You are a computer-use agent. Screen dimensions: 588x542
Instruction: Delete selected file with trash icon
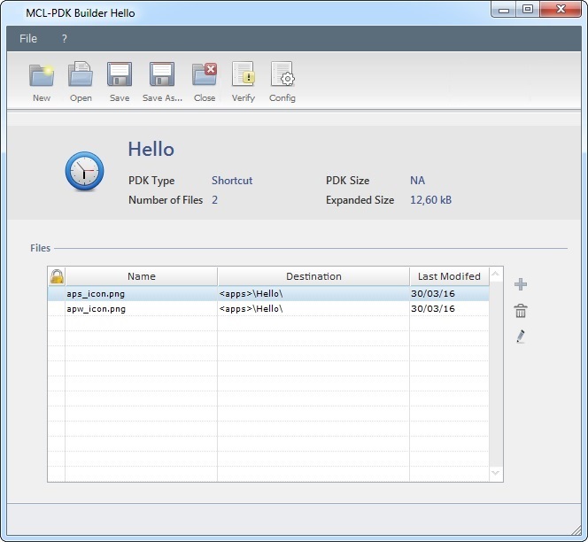(521, 311)
